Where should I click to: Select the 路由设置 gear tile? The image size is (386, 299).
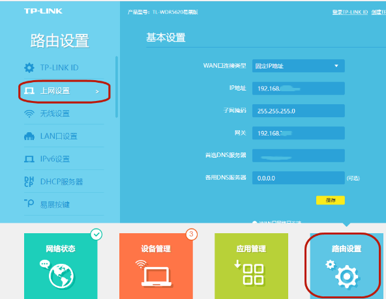[x=346, y=266]
